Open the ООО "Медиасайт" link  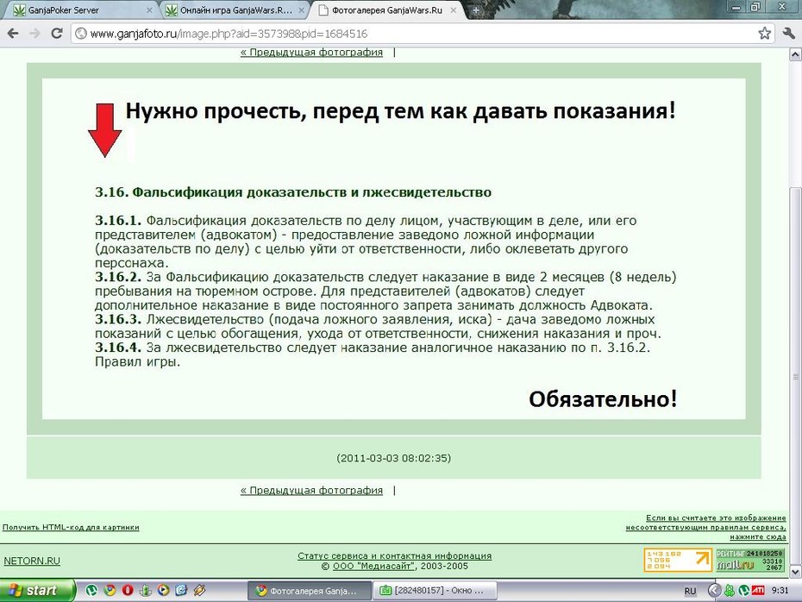click(373, 566)
